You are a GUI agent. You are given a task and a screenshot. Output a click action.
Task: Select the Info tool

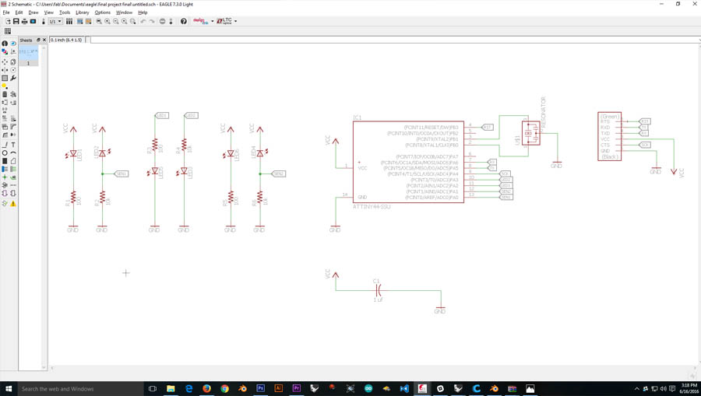tap(5, 44)
